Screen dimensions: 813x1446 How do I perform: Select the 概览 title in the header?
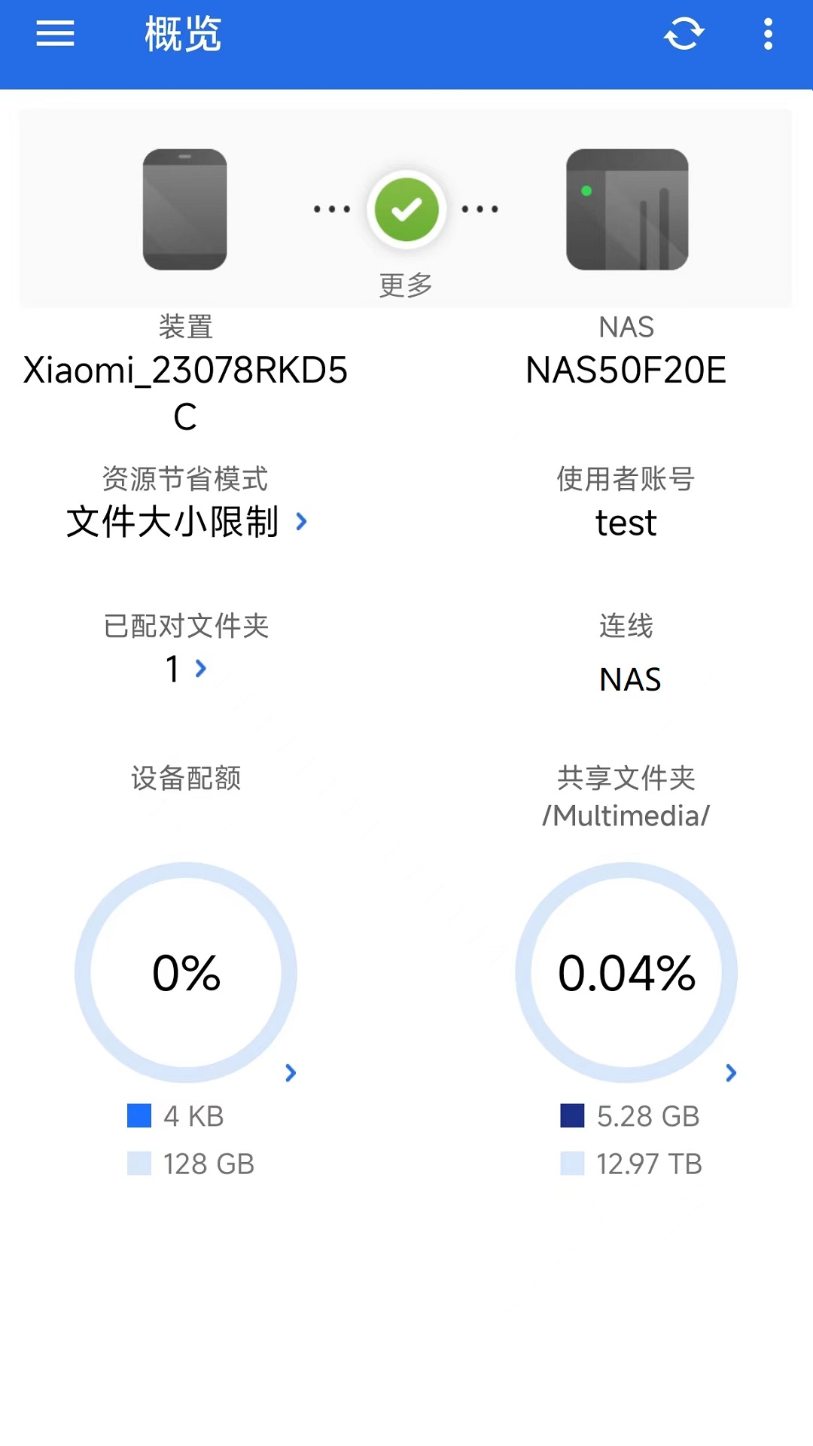point(183,35)
